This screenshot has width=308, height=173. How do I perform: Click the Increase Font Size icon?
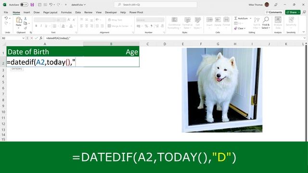[x=69, y=20]
